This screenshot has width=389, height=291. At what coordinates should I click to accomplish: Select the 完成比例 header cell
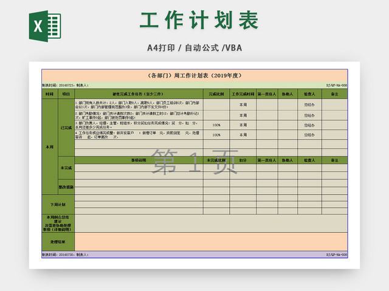216,95
